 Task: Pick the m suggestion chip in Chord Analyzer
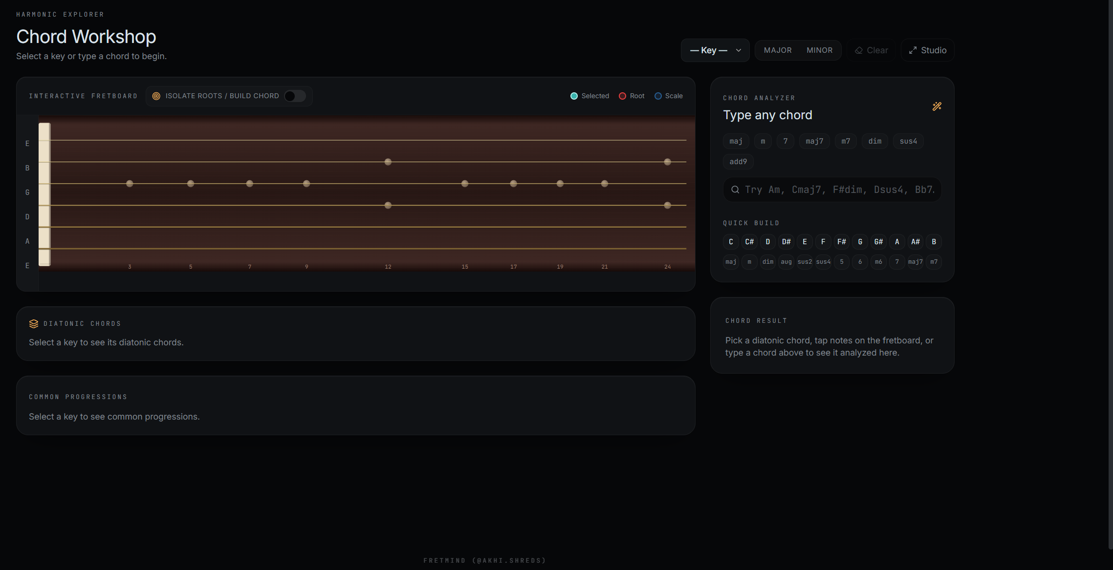click(x=763, y=141)
